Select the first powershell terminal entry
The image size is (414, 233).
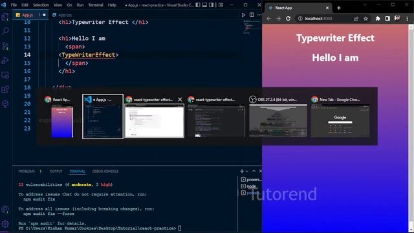(x=251, y=180)
